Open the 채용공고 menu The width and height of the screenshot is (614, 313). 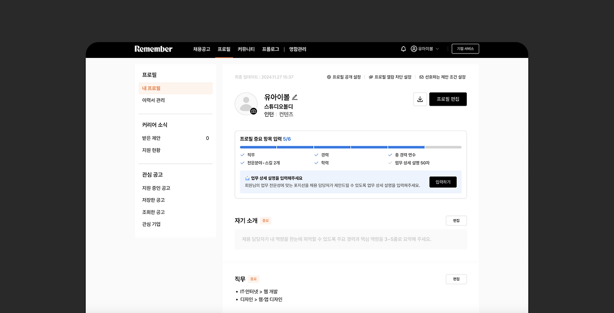(201, 49)
